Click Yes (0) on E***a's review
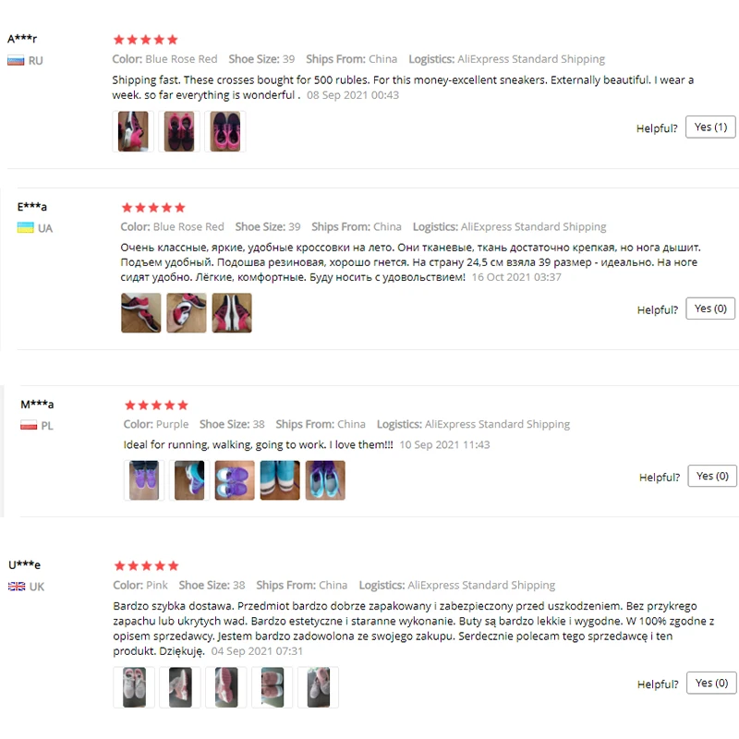 [x=710, y=309]
